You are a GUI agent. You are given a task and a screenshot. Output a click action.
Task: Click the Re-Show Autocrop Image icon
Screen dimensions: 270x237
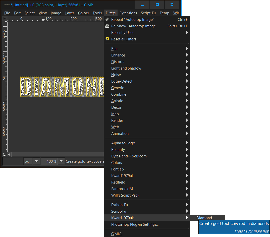[x=107, y=26]
